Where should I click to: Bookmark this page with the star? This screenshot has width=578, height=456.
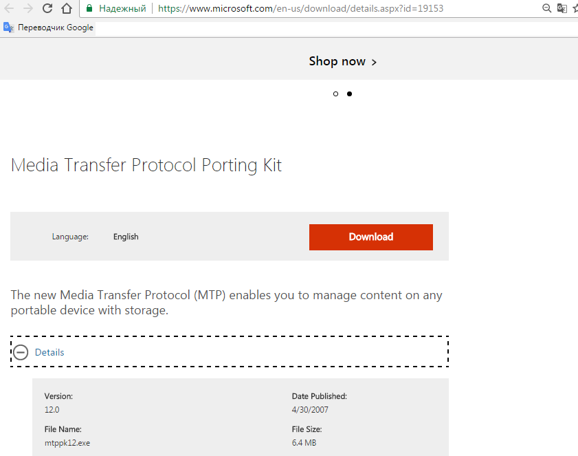pyautogui.click(x=575, y=9)
